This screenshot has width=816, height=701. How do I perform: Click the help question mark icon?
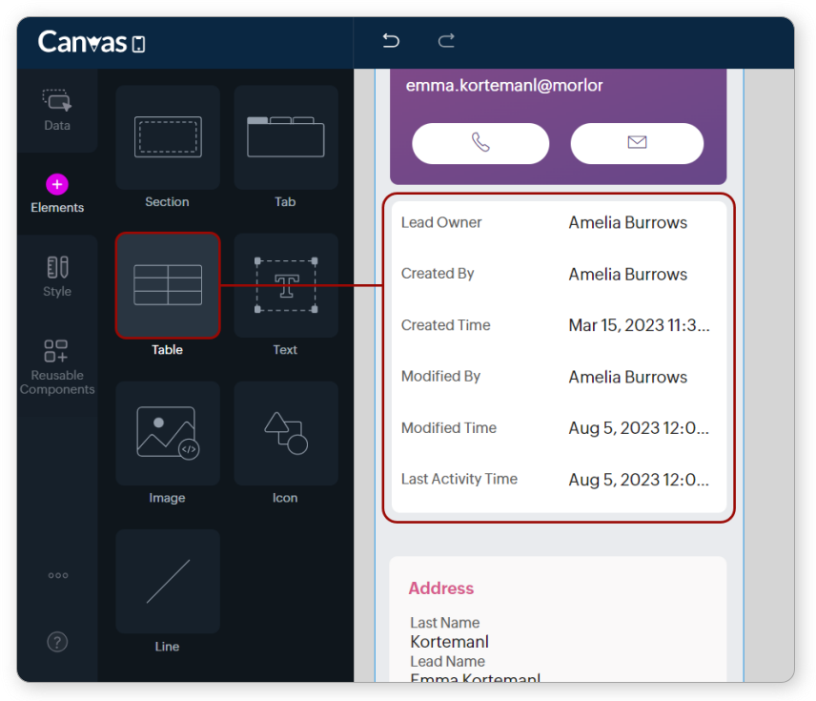click(x=57, y=642)
